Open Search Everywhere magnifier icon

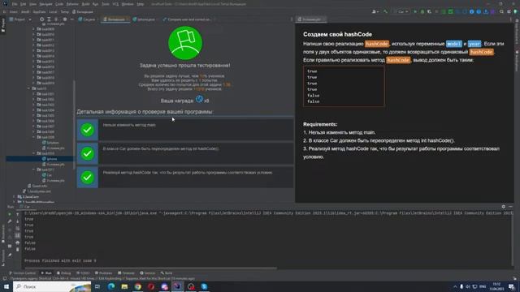[x=501, y=11]
